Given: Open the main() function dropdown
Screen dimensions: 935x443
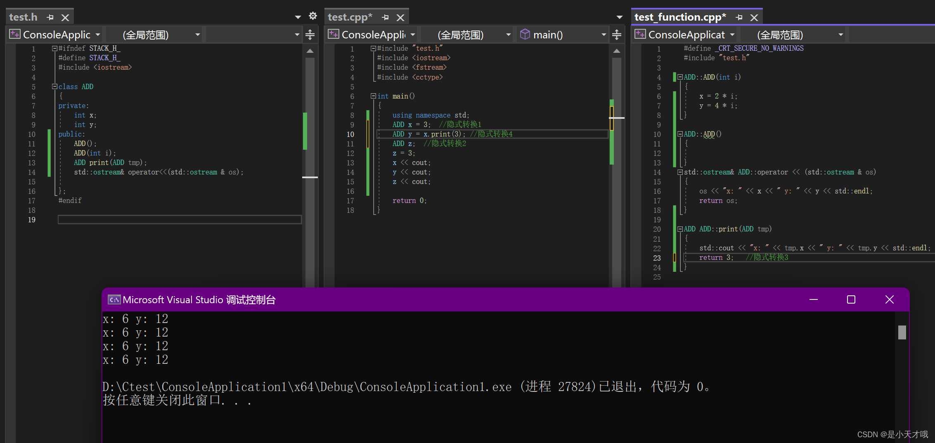Looking at the screenshot, I should click(x=604, y=35).
